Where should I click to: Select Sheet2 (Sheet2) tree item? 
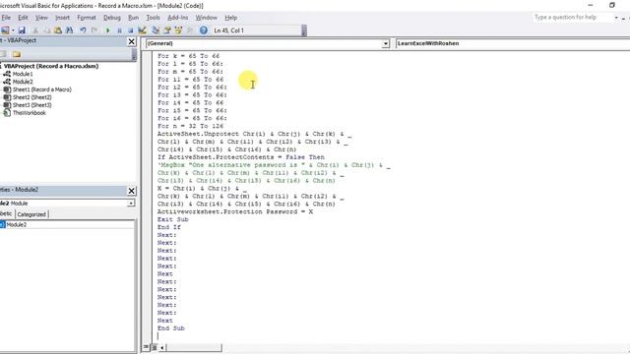[x=32, y=97]
